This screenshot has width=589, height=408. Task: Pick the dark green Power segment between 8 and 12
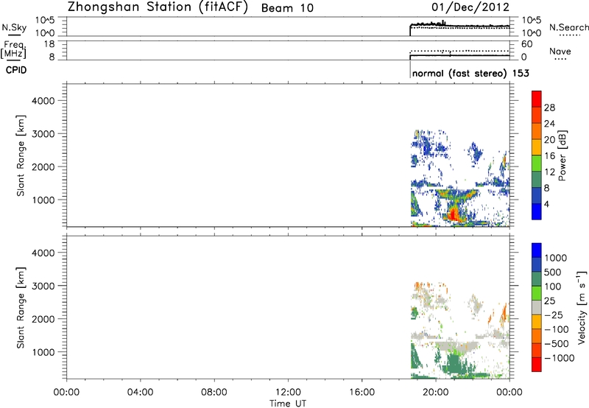(537, 179)
